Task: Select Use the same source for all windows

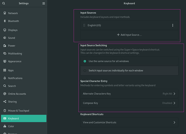Action: (85, 61)
